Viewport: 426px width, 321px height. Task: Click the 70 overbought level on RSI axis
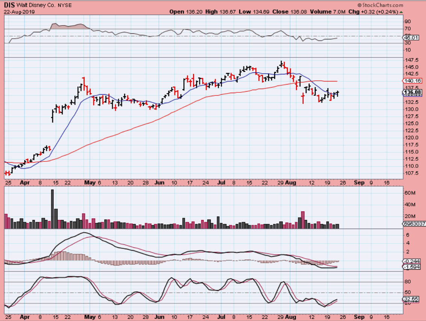pyautogui.click(x=408, y=29)
